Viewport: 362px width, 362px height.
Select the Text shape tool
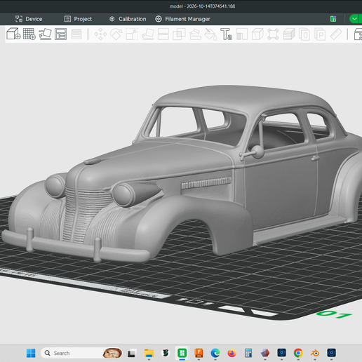click(x=227, y=34)
